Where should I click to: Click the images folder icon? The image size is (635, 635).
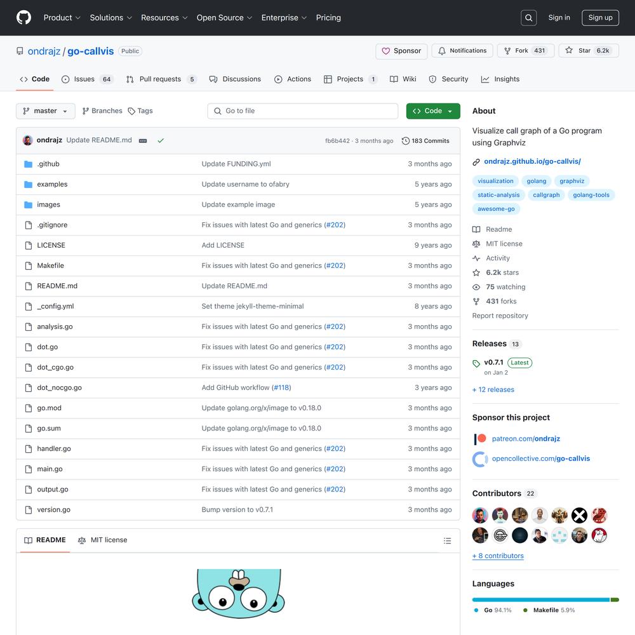click(x=28, y=204)
